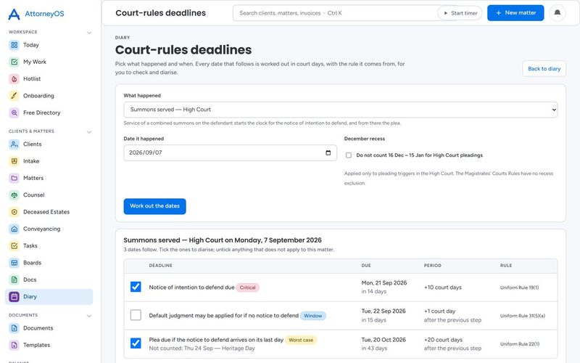Click Uniform Rule 19(1) text
580x363 pixels.
(519, 287)
